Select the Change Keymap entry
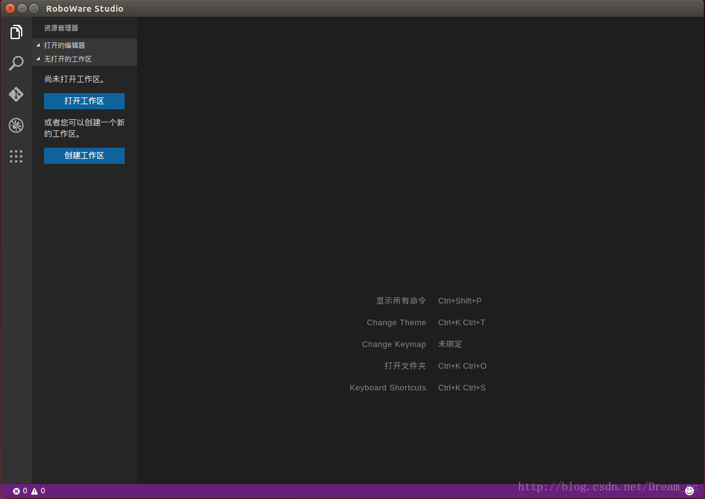The width and height of the screenshot is (705, 499). click(x=394, y=344)
